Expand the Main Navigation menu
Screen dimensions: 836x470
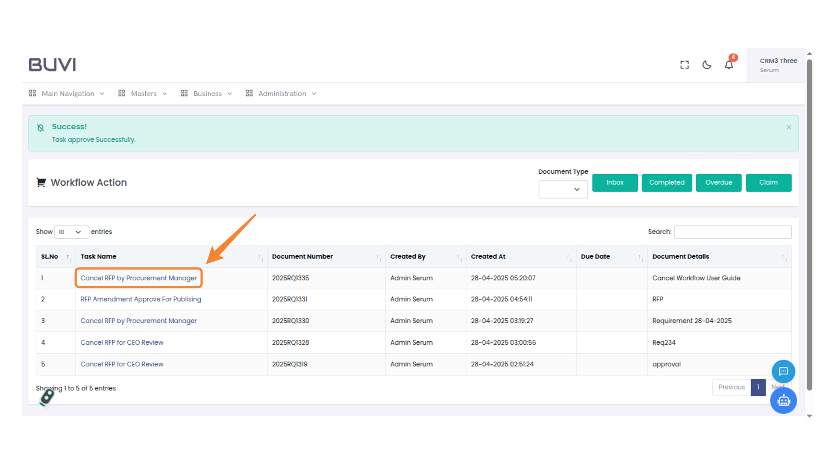(x=67, y=94)
